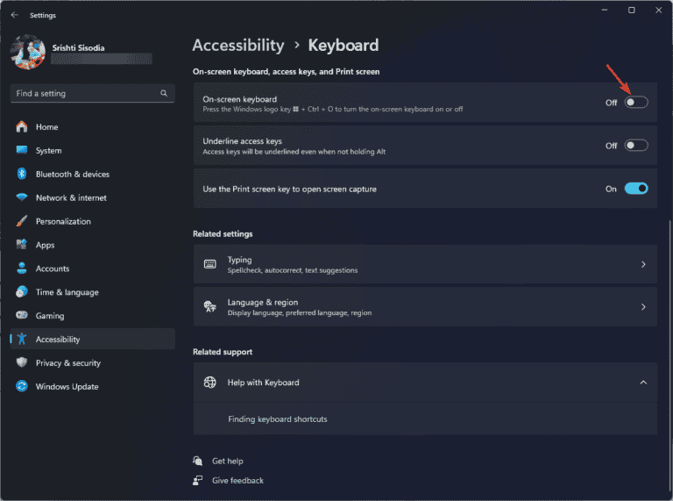Enable Underline access keys toggle
The height and width of the screenshot is (501, 673).
point(636,146)
